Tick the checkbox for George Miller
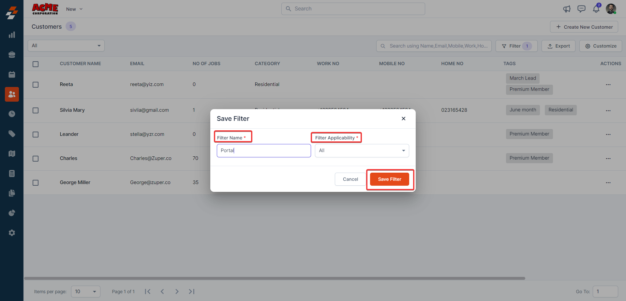Viewport: 626px width, 301px height. 36,183
